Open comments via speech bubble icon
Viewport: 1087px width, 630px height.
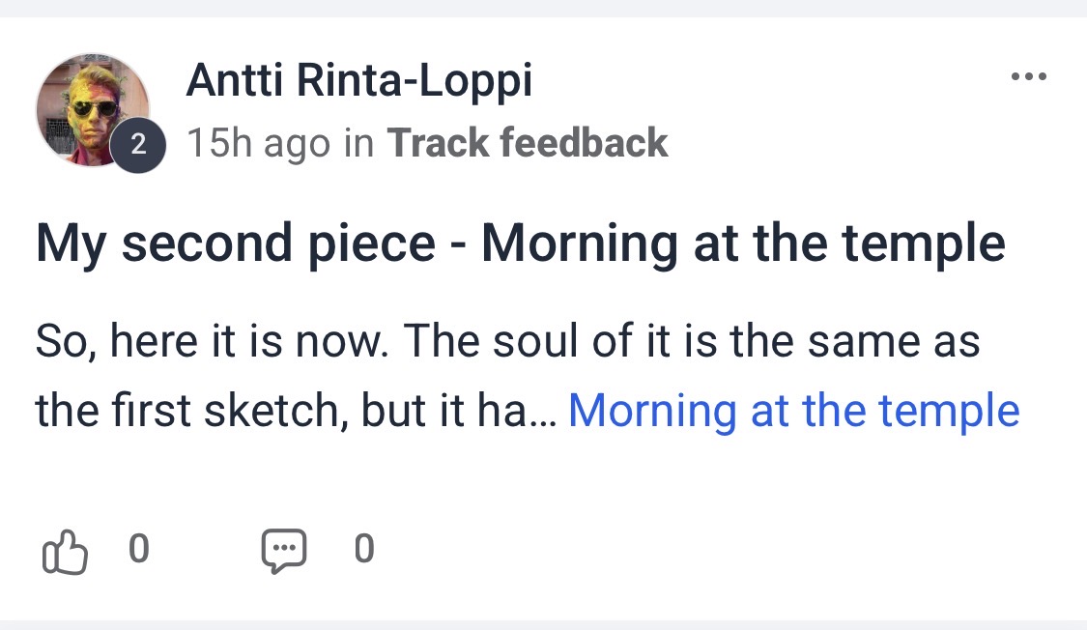[x=284, y=552]
